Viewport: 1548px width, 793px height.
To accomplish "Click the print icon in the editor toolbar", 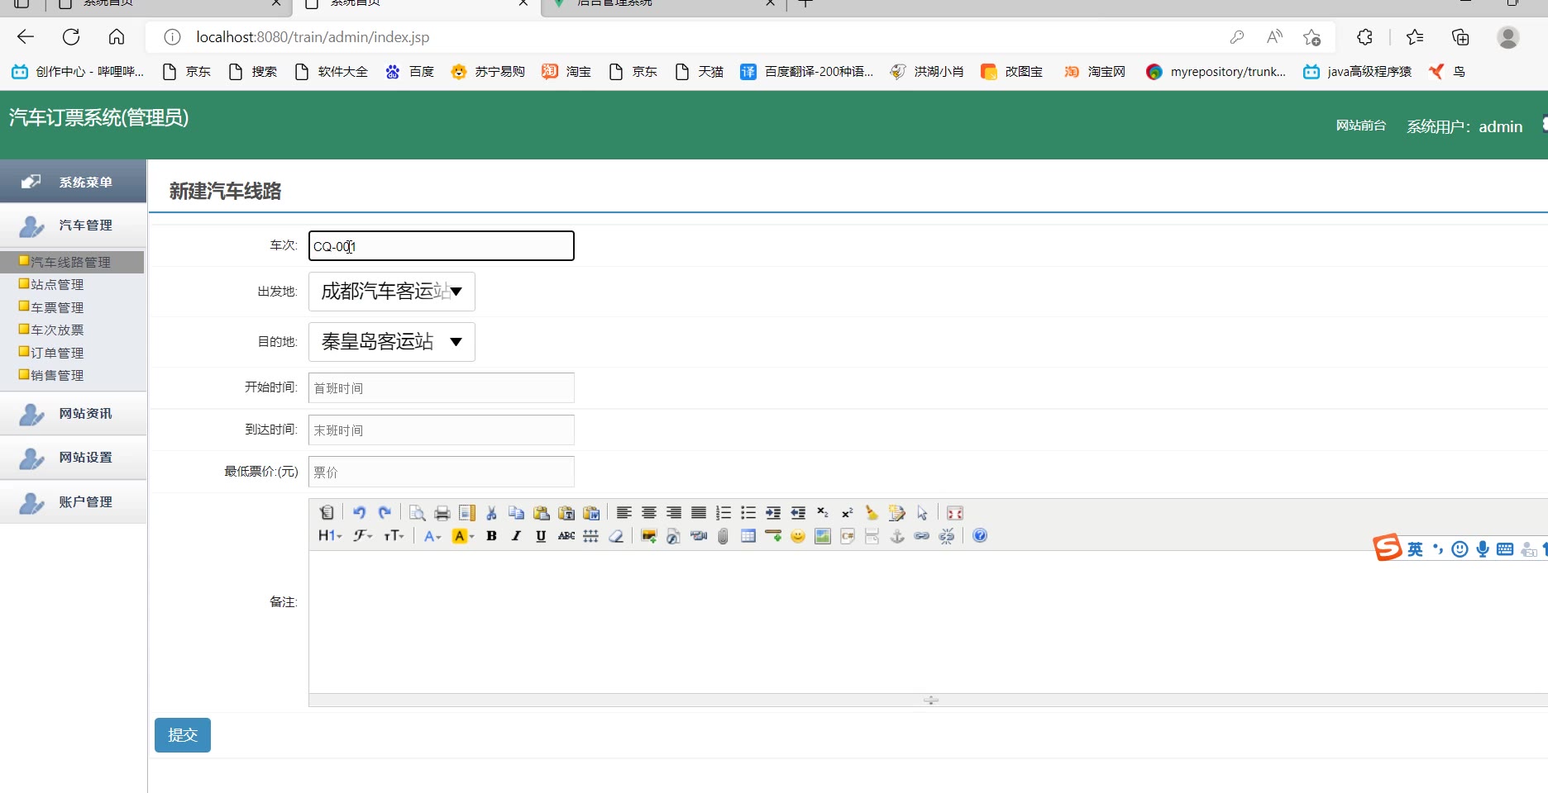I will click(x=442, y=513).
